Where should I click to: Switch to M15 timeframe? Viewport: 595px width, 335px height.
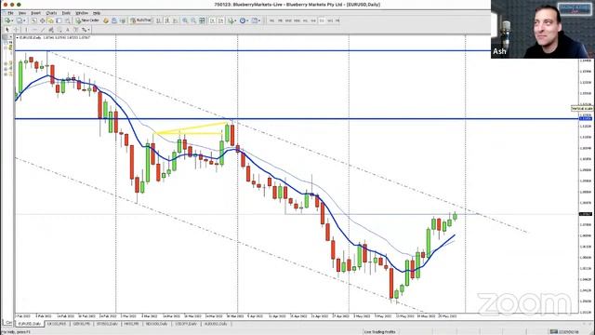click(288, 20)
